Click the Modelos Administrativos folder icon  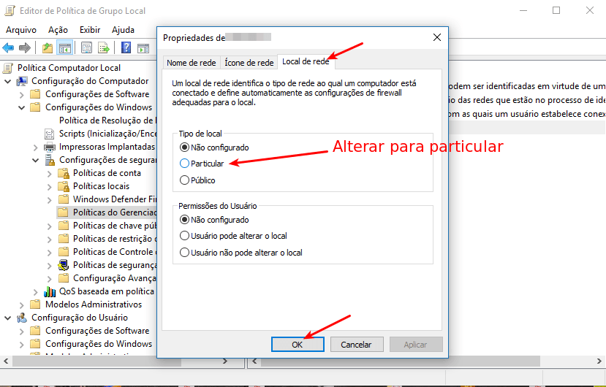[36, 304]
